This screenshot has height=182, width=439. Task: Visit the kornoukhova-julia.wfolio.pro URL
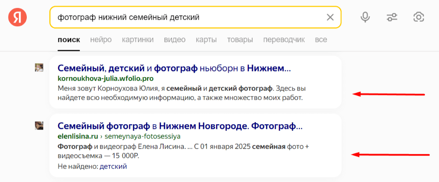[x=105, y=78]
